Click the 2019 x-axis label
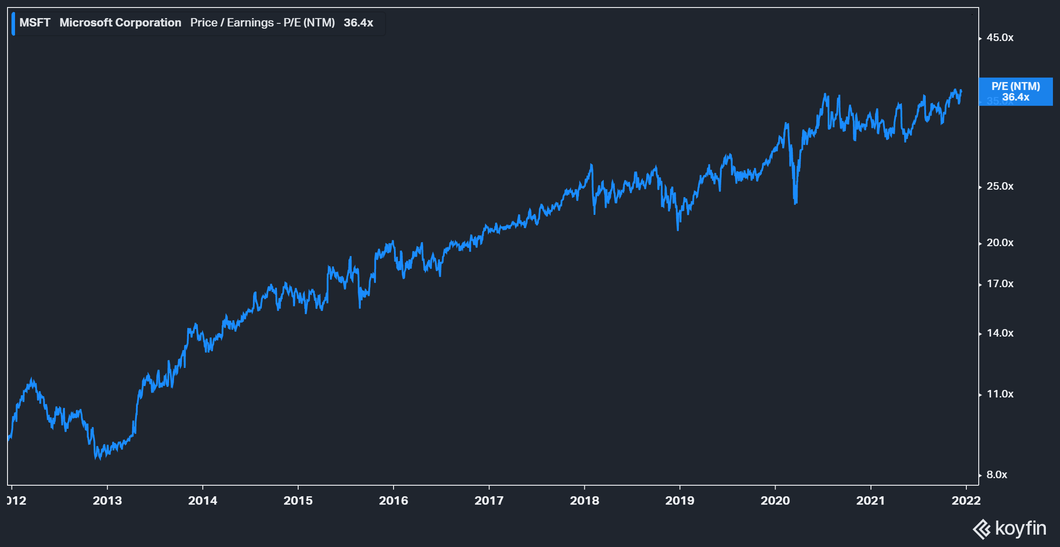This screenshot has height=547, width=1060. point(680,501)
